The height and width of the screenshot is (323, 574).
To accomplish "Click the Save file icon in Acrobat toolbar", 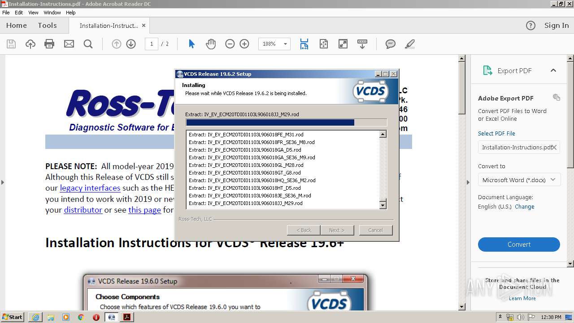I will click(x=11, y=44).
